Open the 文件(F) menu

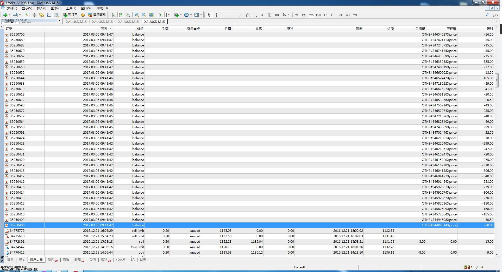[x=12, y=8]
